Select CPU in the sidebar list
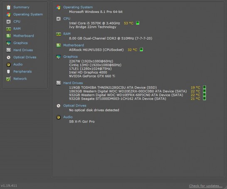Image resolution: width=227 pixels, height=189 pixels. point(17,22)
